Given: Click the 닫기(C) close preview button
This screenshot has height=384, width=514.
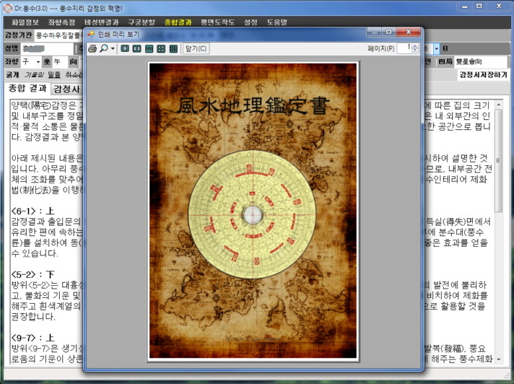Looking at the screenshot, I should [x=196, y=49].
